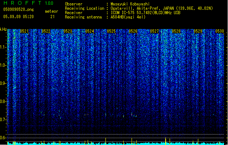This screenshot has height=145, width=228.
Task: Click the Receiving antenna label
Action: point(83,17)
